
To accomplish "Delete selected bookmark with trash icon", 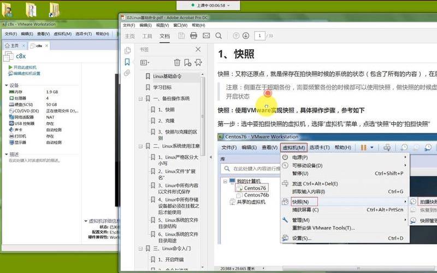I will (177, 62).
